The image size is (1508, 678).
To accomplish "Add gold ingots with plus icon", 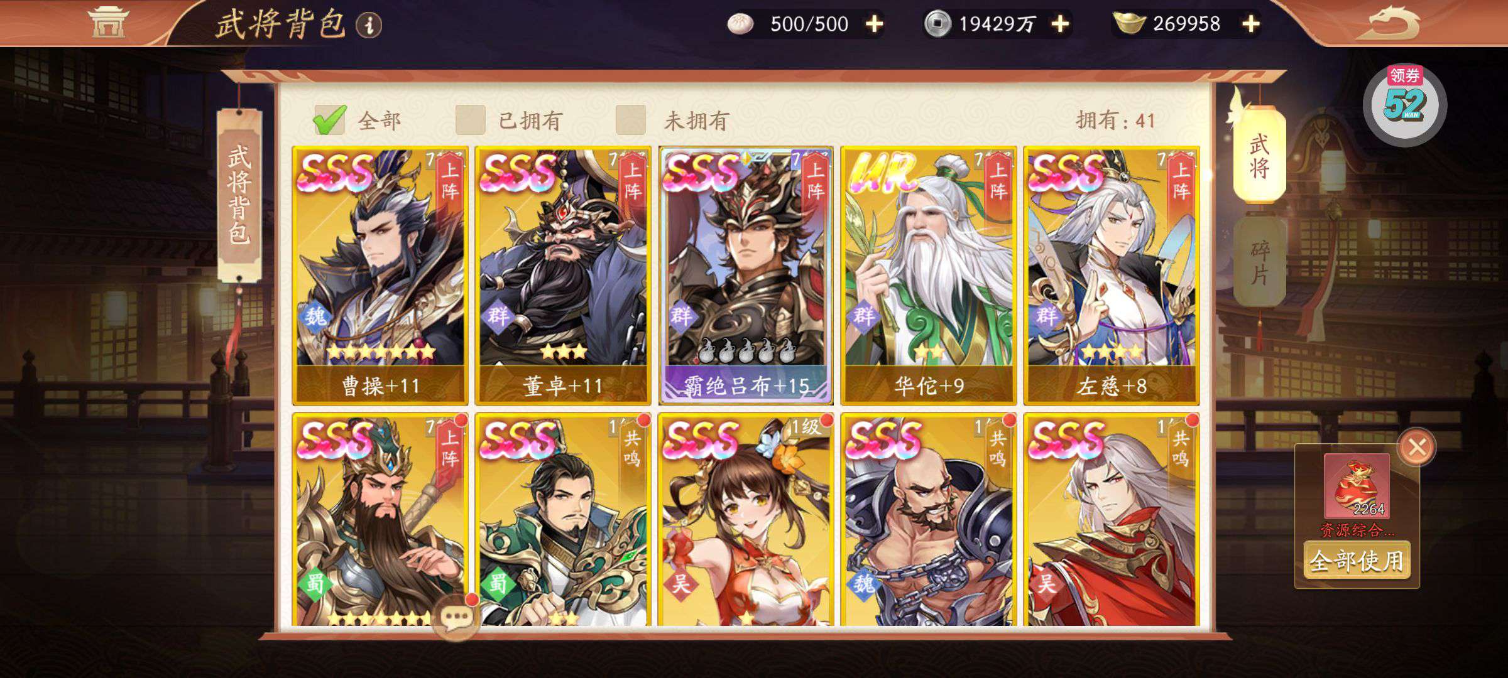I will (x=1250, y=24).
